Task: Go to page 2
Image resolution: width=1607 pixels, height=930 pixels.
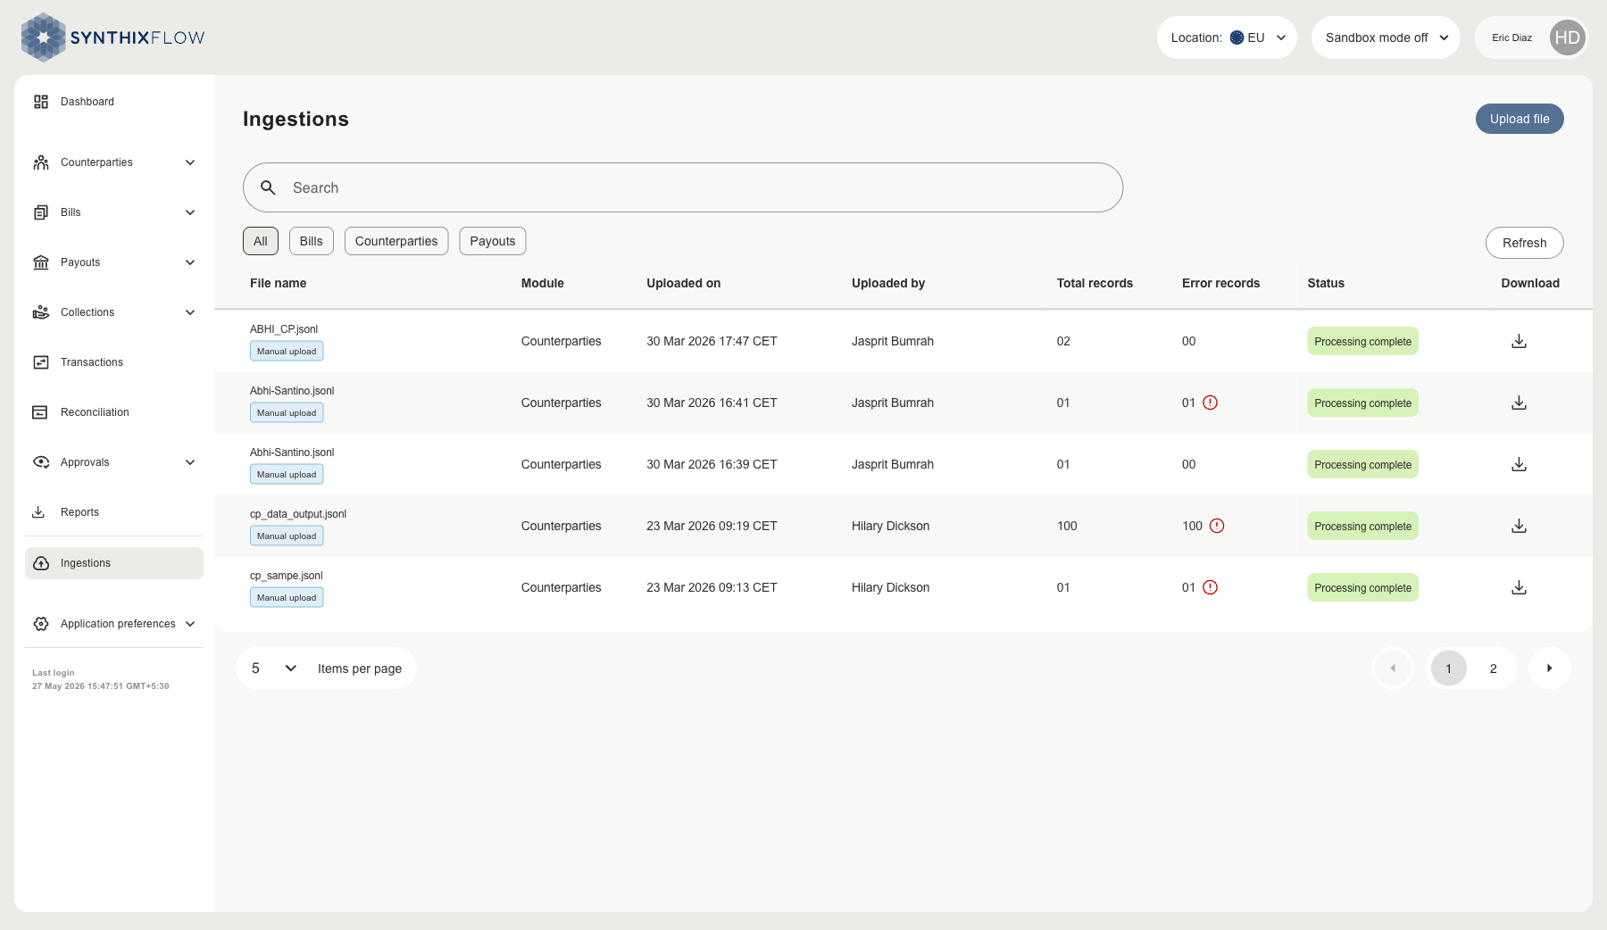Action: click(1494, 668)
